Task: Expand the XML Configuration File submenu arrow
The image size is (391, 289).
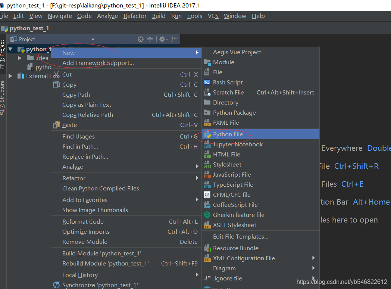Action: click(x=313, y=258)
